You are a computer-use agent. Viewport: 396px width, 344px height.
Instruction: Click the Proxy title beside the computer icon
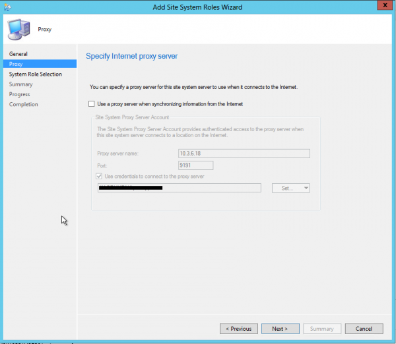45,29
